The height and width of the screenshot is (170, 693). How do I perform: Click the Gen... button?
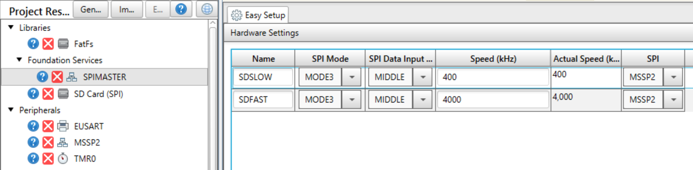pyautogui.click(x=91, y=9)
